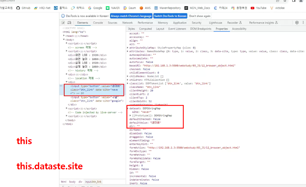The height and width of the screenshot is (187, 306).
Task: Select the input.btn_link breadcrumb
Action: pyautogui.click(x=93, y=182)
